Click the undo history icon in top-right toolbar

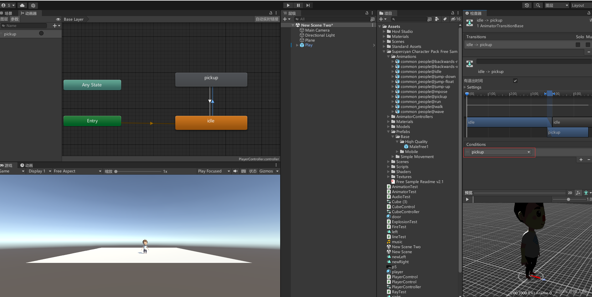click(527, 5)
